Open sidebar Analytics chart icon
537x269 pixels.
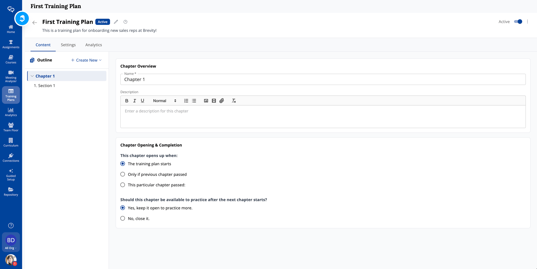pos(11,110)
